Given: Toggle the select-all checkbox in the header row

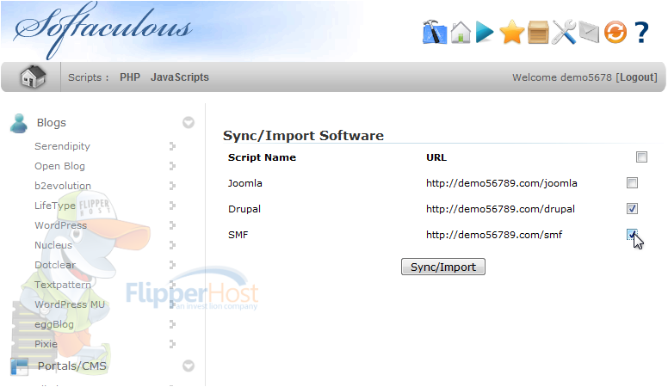Looking at the screenshot, I should (641, 157).
